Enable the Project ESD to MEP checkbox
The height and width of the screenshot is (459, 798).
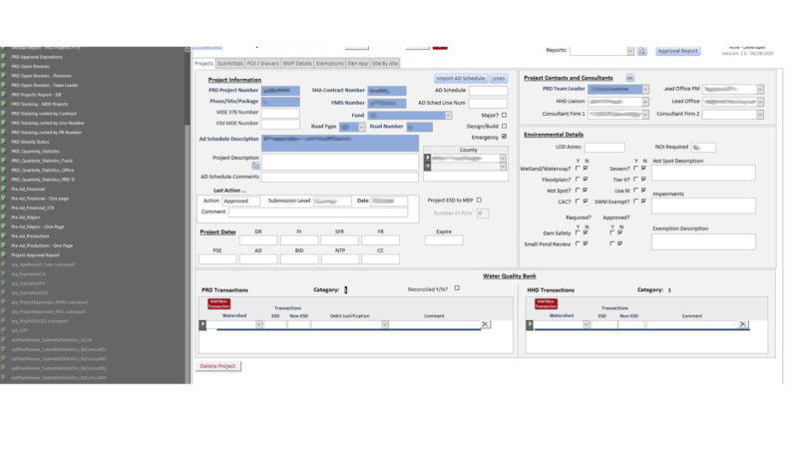point(479,200)
